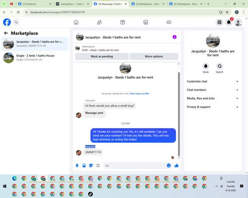Open the Facebook search icon
Viewport: 248px width, 198px height.
point(16,22)
